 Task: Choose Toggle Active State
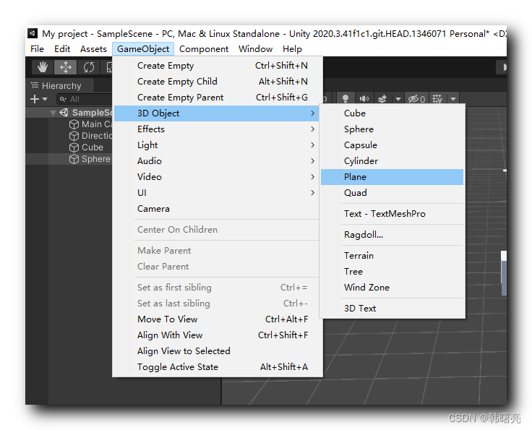217,367
